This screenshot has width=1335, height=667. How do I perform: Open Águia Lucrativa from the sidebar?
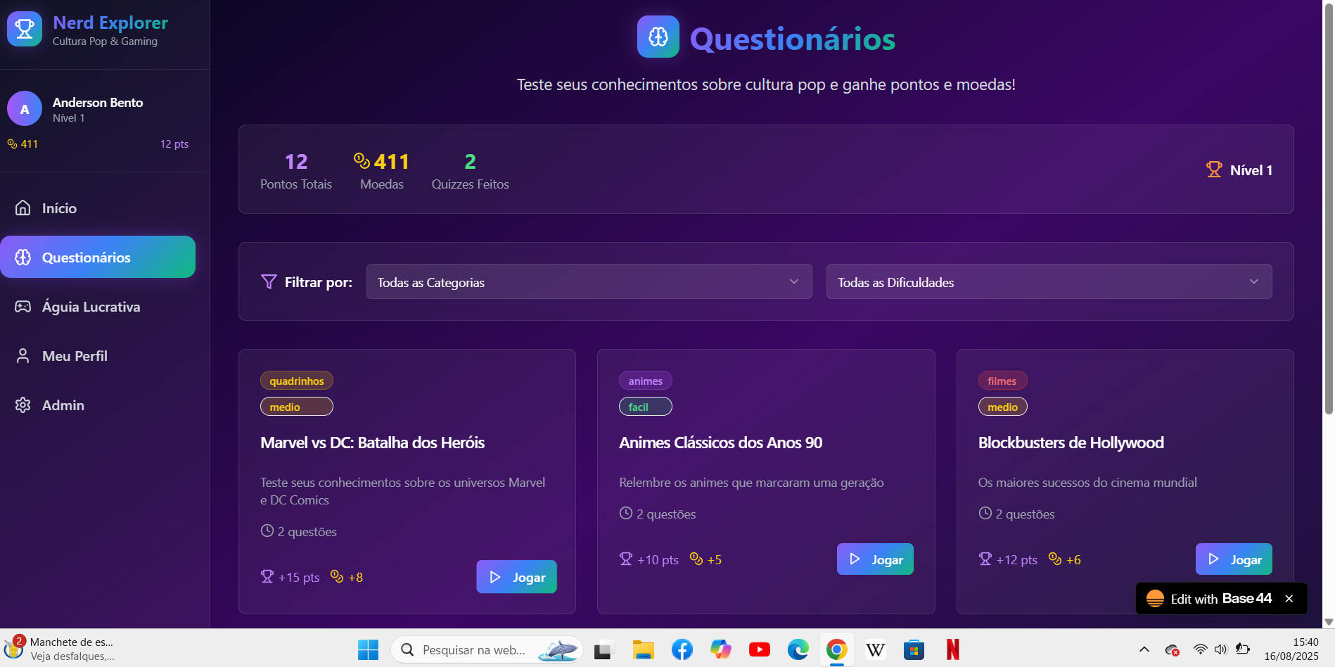pos(91,307)
